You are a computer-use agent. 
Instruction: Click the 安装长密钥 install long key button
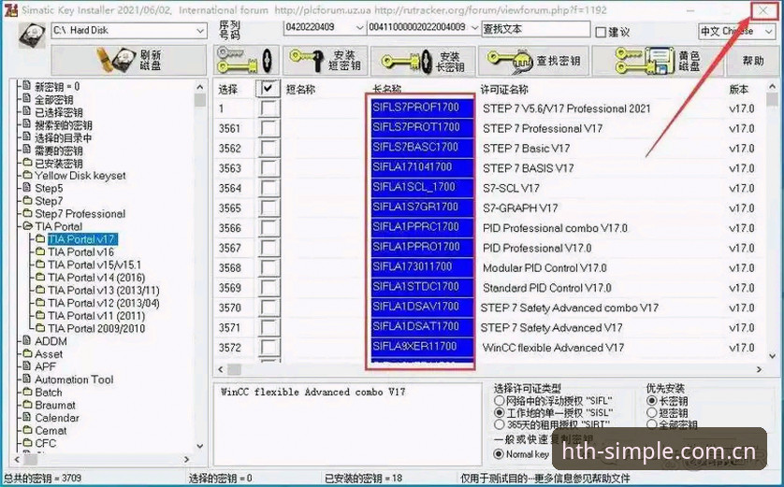423,62
